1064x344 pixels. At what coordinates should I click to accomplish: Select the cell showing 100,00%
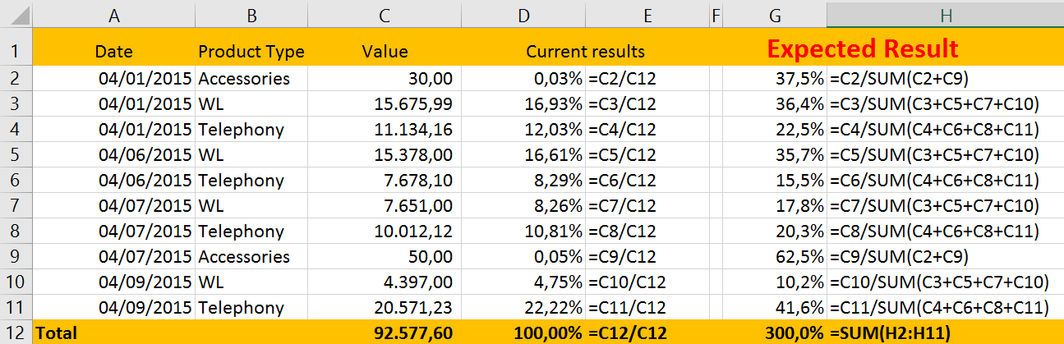click(523, 333)
